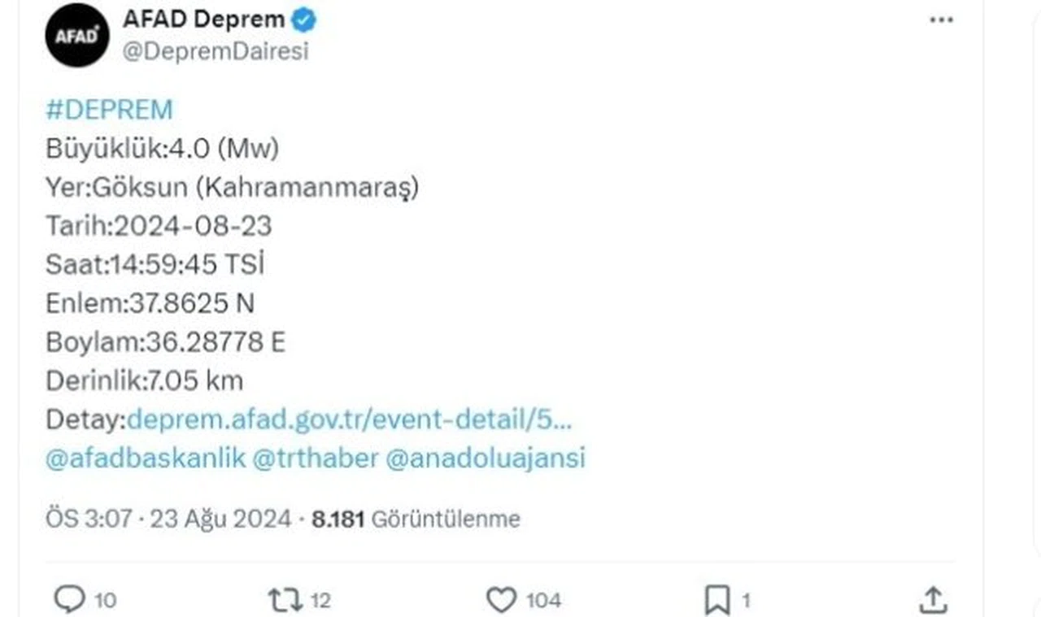
Task: Click the share upload icon
Action: pos(931,600)
